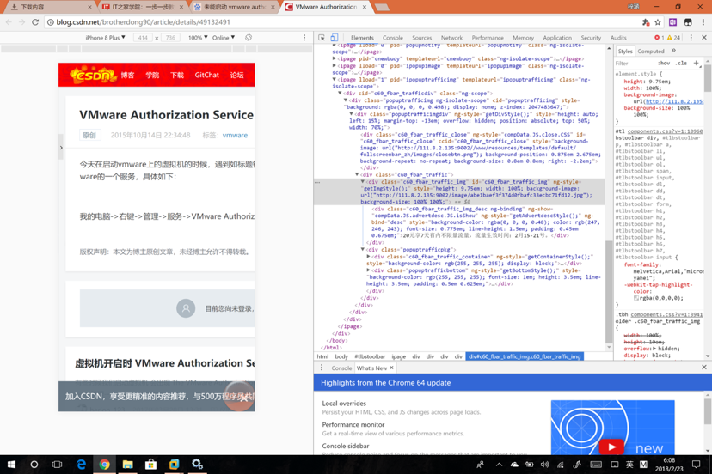This screenshot has width=712, height=474.
Task: Click the new style rule plus icon
Action: [696, 63]
